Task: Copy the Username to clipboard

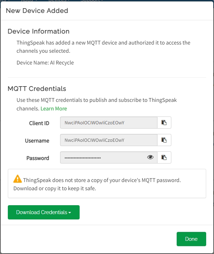Action: [164, 140]
